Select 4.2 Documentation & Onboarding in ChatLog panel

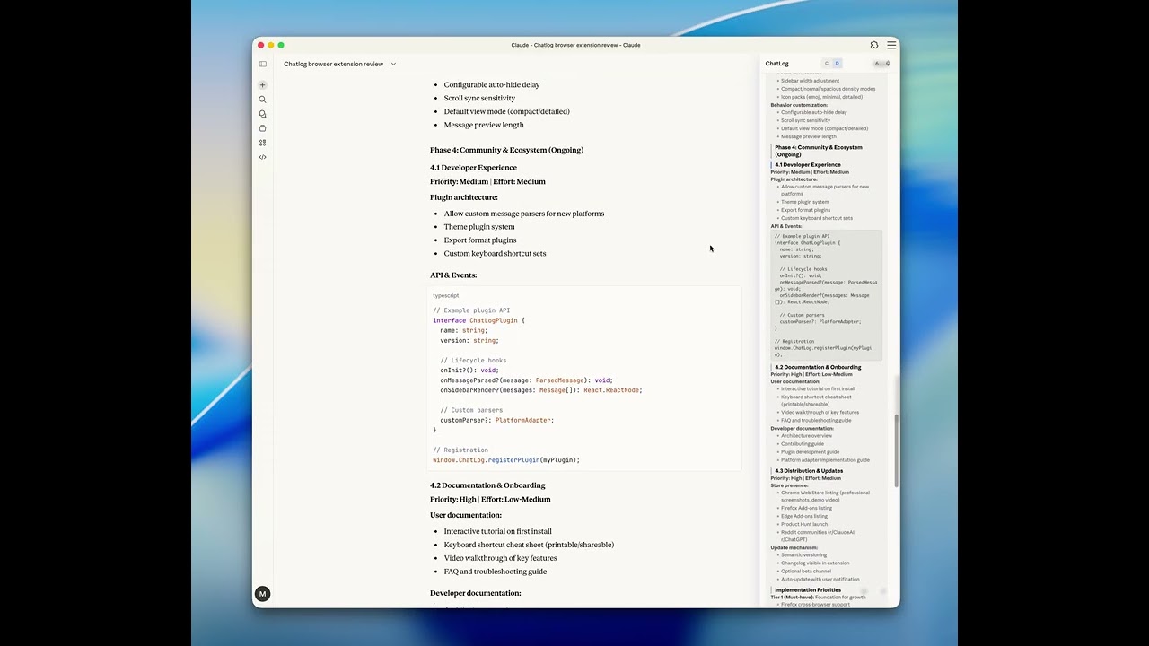coord(818,367)
